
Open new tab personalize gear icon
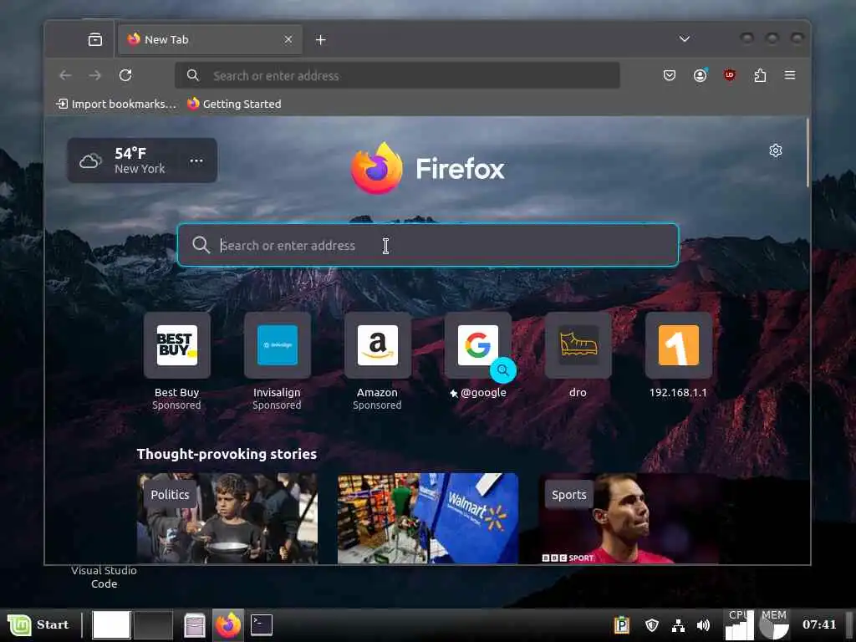click(x=776, y=150)
